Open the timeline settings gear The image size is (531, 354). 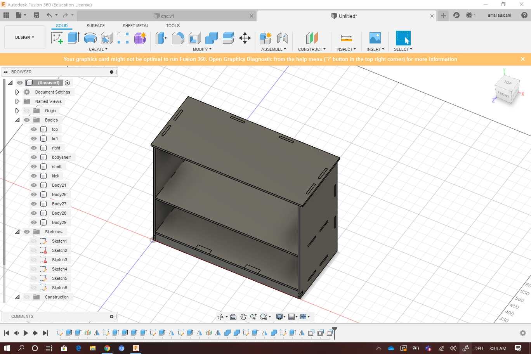523,333
